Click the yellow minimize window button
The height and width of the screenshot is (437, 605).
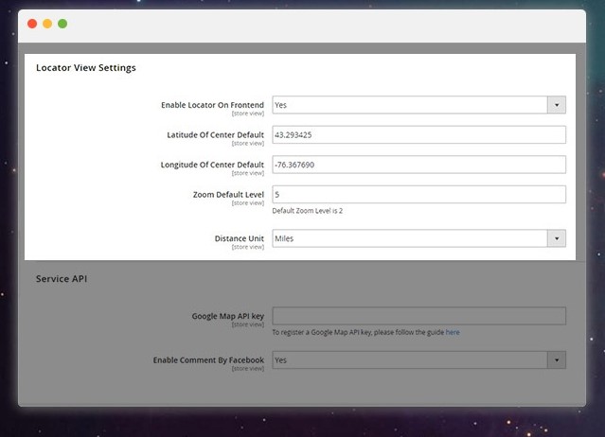pyautogui.click(x=47, y=23)
